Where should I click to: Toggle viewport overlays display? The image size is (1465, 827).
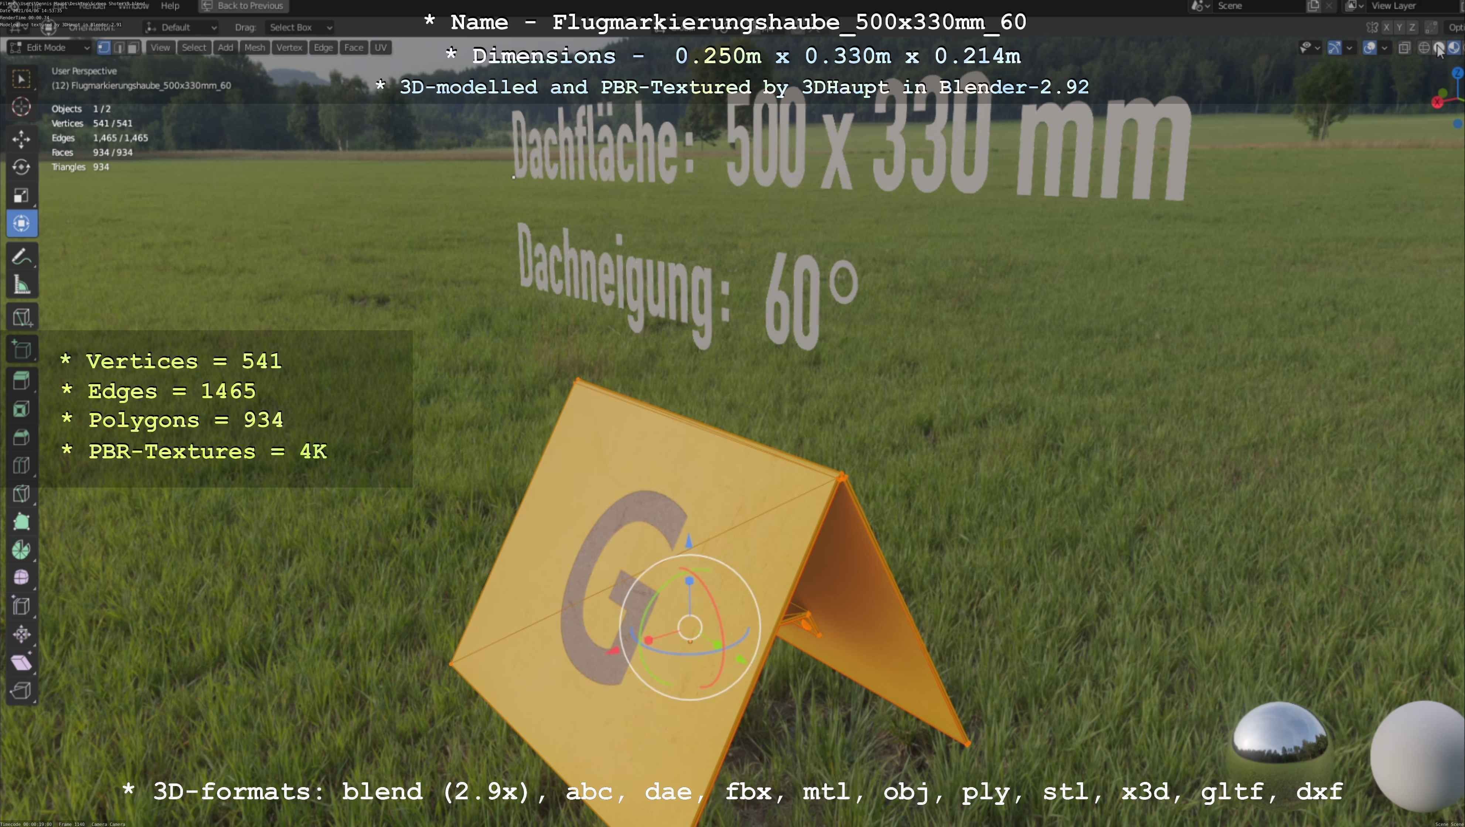(x=1369, y=48)
